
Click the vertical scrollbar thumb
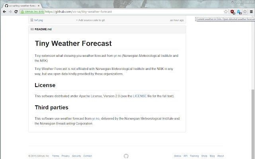[x=253, y=124]
